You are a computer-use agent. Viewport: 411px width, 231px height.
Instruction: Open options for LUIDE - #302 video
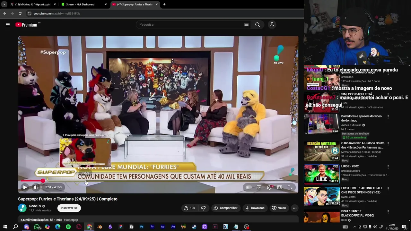[x=388, y=167]
